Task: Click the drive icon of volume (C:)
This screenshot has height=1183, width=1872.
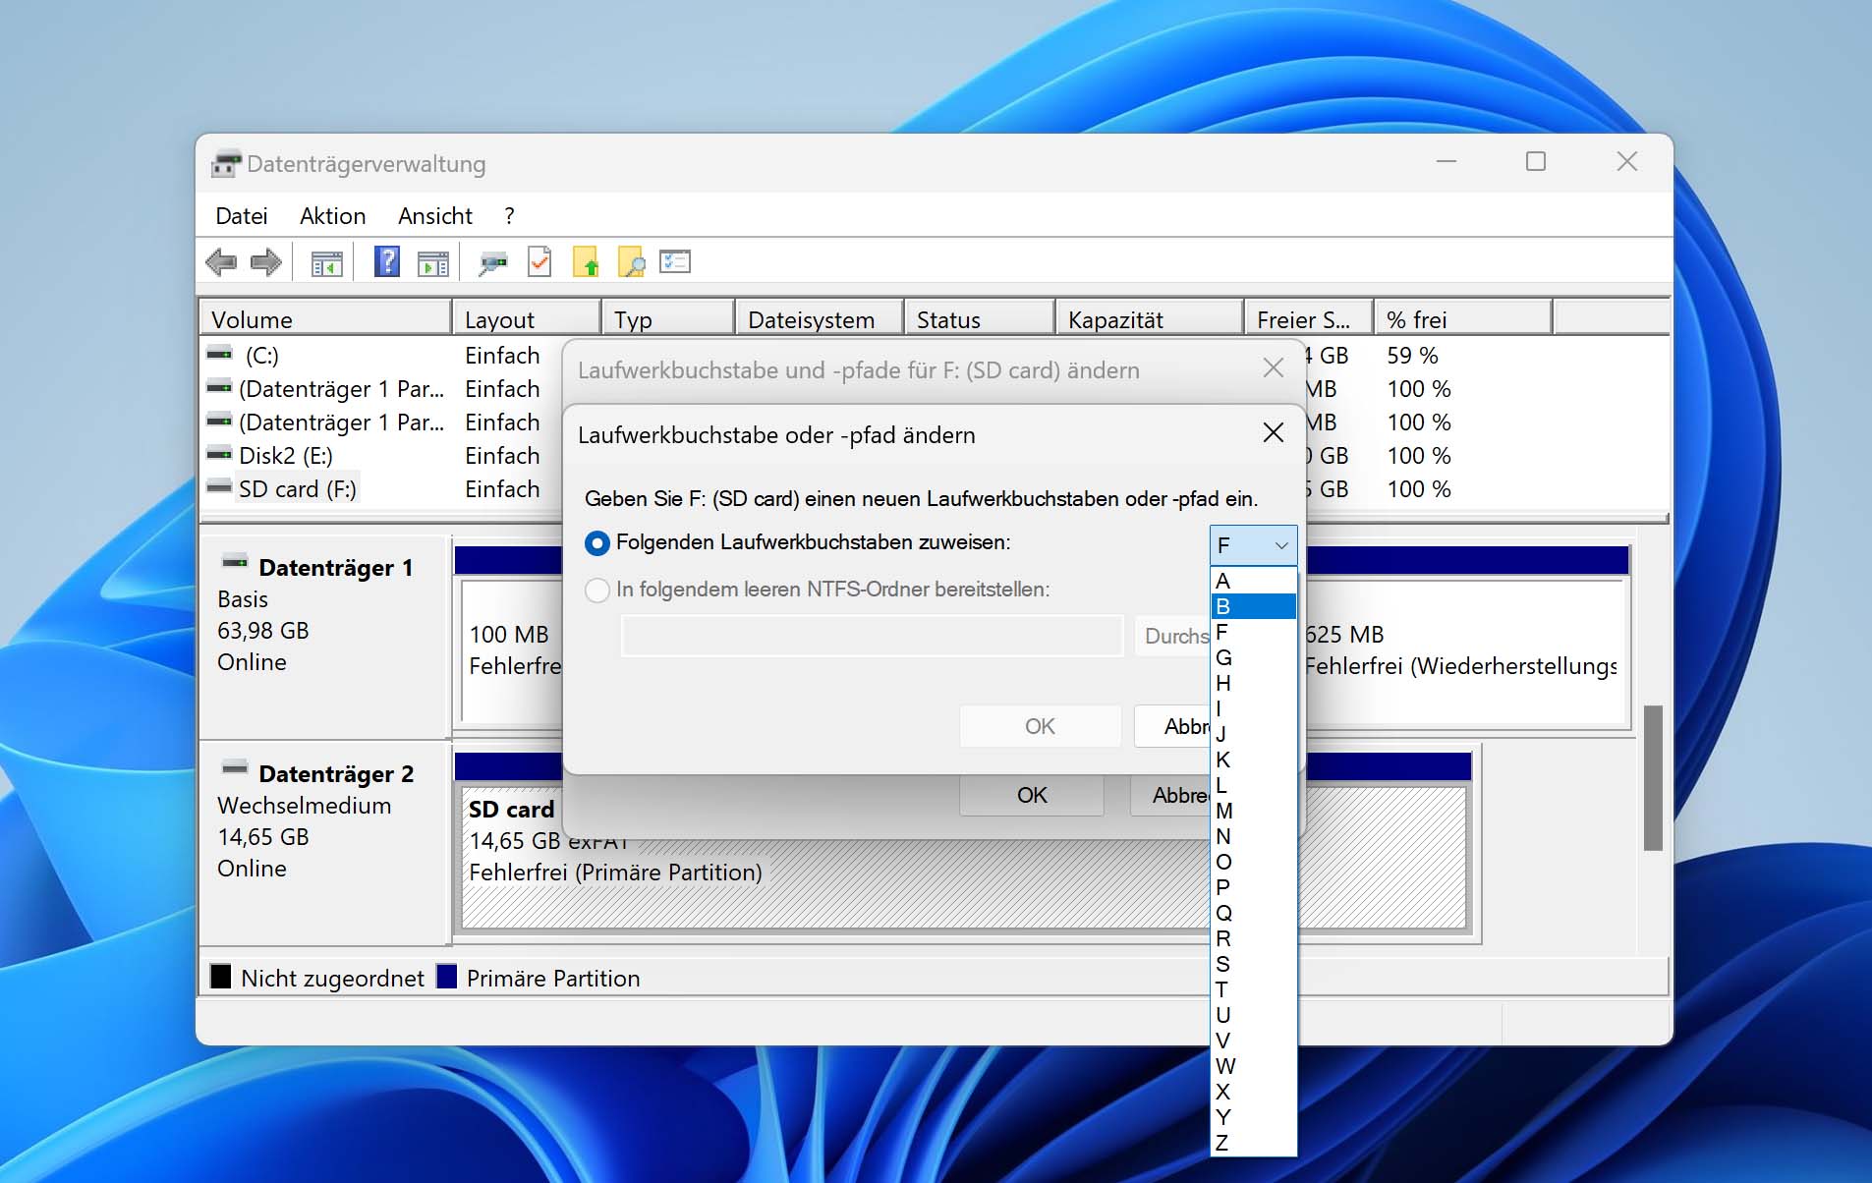Action: pos(219,353)
